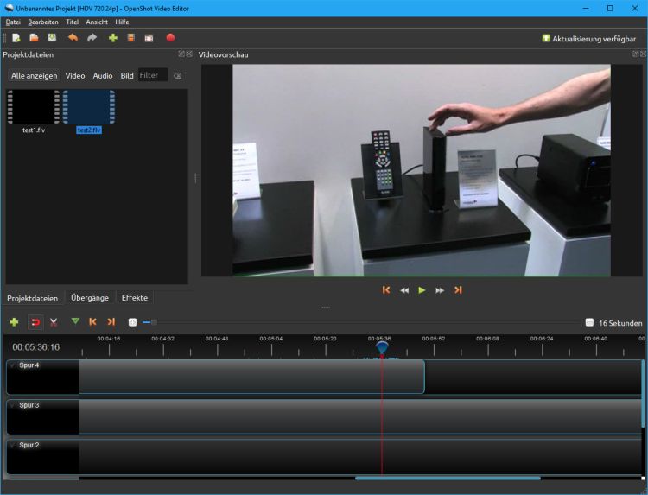This screenshot has width=648, height=495.
Task: Switch to the Übergänge tab
Action: click(90, 298)
